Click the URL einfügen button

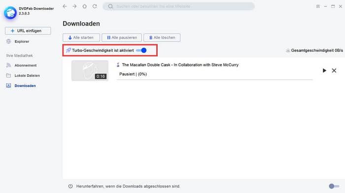point(28,31)
